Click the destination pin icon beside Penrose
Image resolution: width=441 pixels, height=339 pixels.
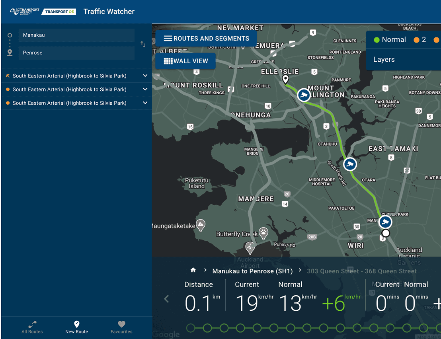(x=10, y=53)
